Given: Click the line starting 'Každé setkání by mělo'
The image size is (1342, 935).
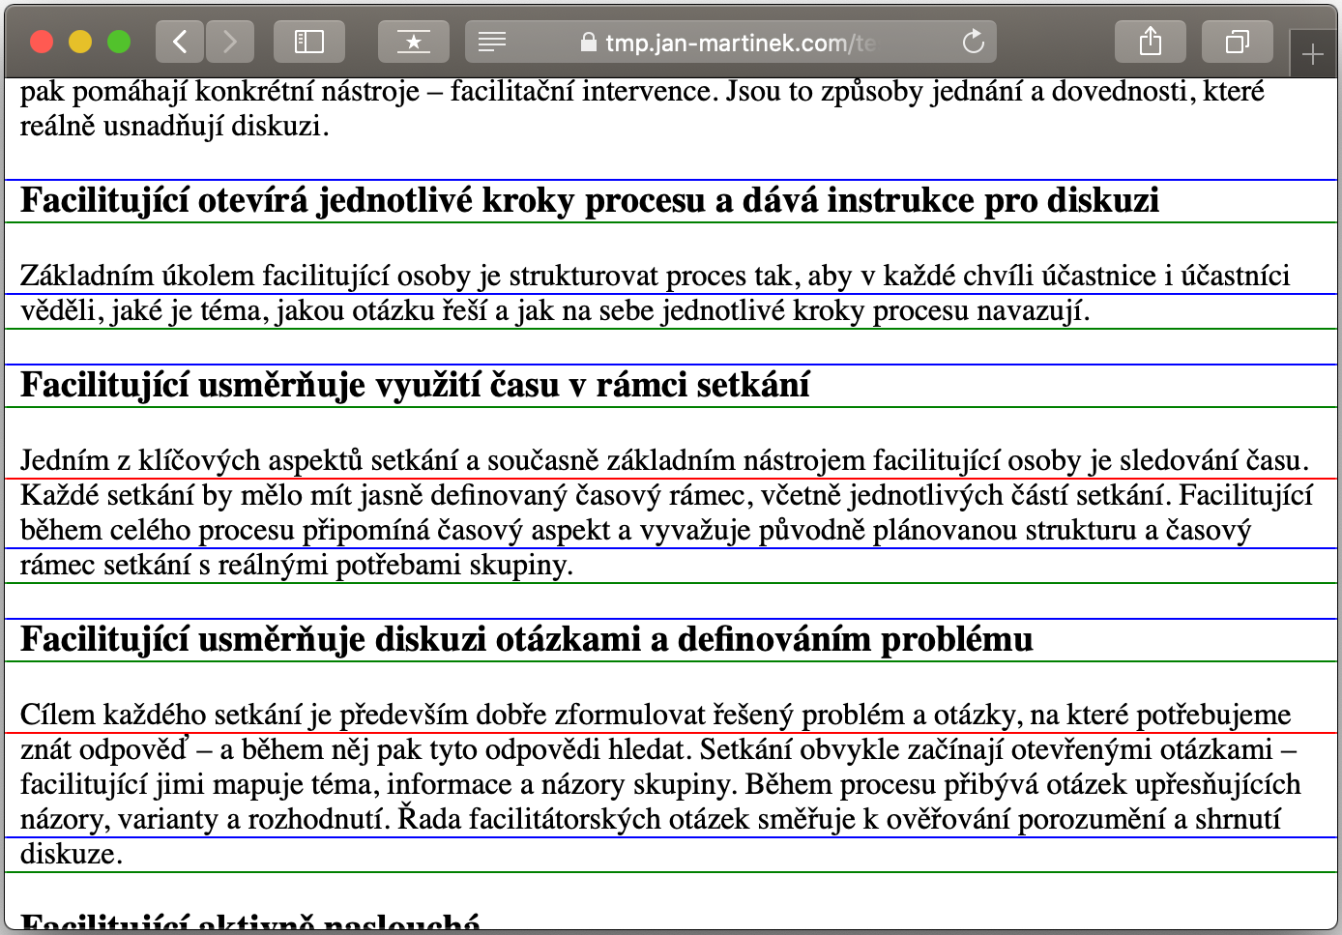Looking at the screenshot, I should (x=666, y=496).
